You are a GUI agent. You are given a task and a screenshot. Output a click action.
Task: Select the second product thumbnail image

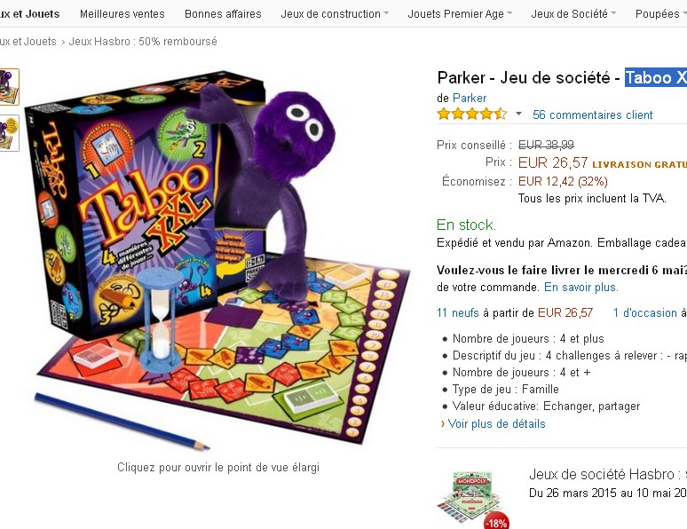(x=9, y=133)
